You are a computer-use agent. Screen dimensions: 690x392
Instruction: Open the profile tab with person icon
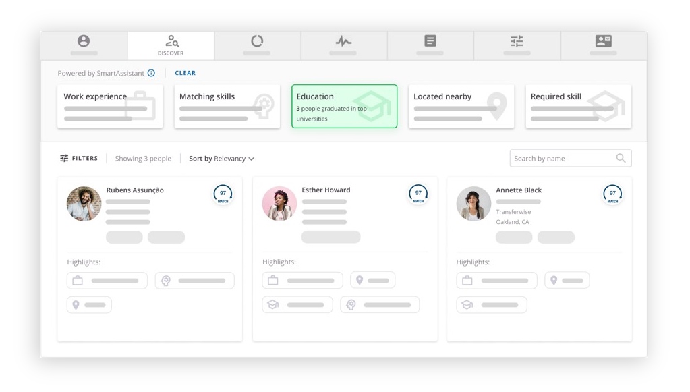pyautogui.click(x=84, y=45)
